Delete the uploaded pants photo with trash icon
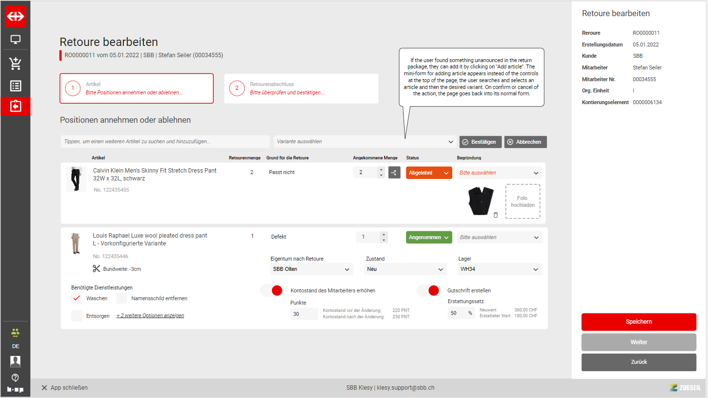This screenshot has width=708, height=398. [496, 215]
